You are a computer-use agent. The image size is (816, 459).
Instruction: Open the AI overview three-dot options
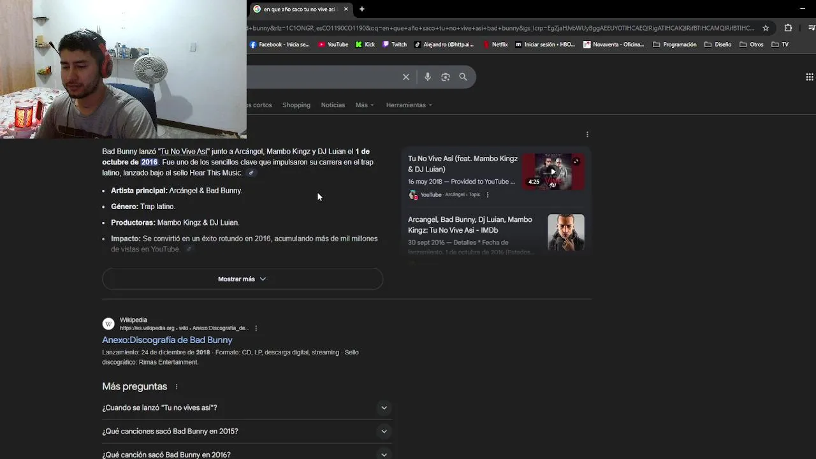coord(587,135)
